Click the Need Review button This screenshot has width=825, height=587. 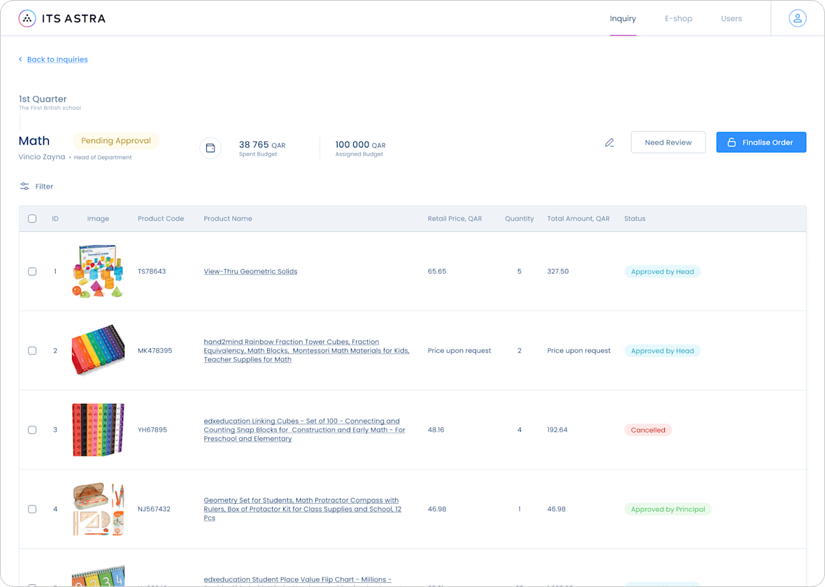tap(668, 142)
